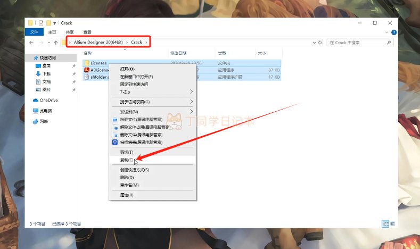Image resolution: width=420 pixels, height=249 pixels.
Task: Click the quick access properties icon in title bar
Action: (41, 23)
